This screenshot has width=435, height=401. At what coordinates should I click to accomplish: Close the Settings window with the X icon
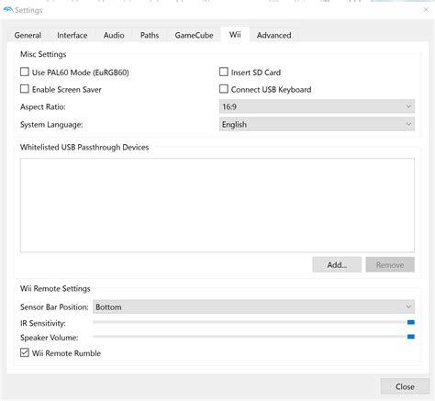coord(426,10)
